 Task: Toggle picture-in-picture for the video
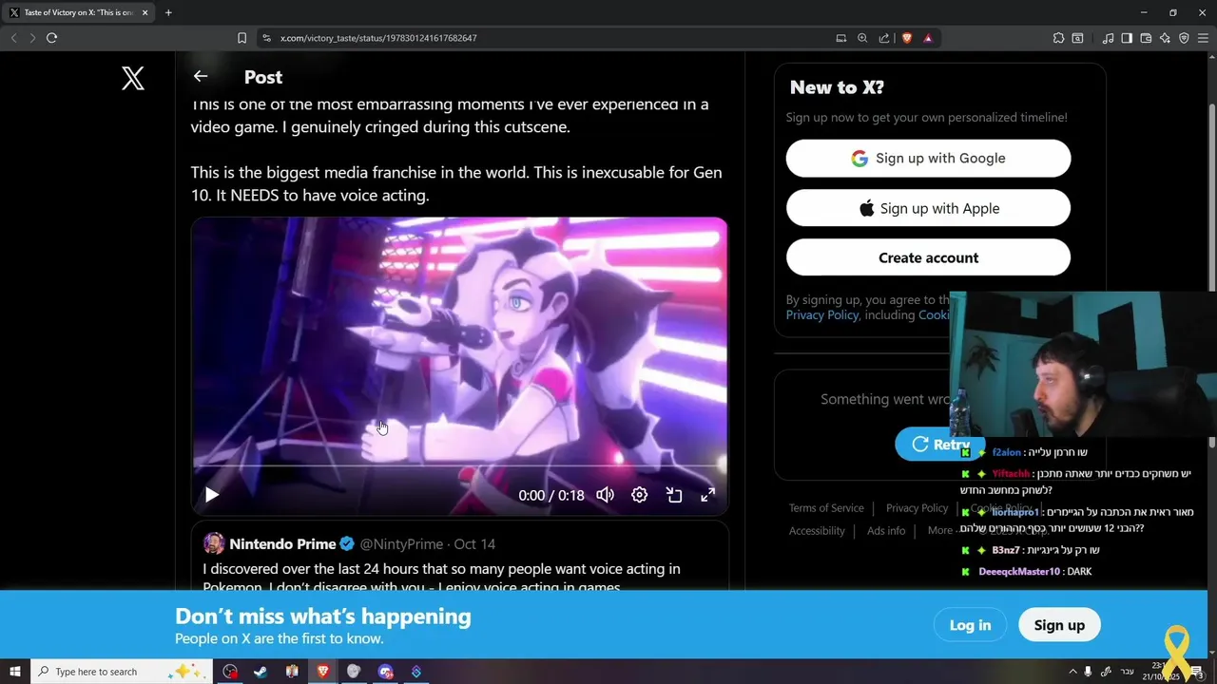[x=674, y=495]
